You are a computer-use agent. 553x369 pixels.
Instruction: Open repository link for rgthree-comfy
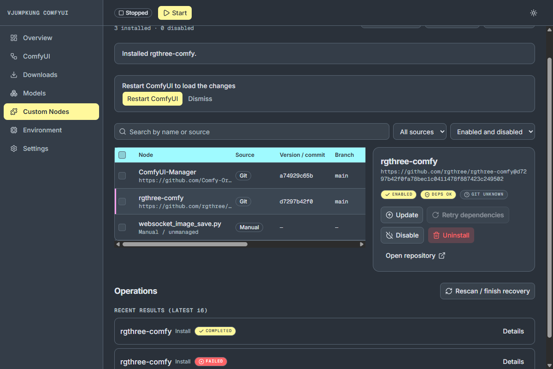pos(415,256)
